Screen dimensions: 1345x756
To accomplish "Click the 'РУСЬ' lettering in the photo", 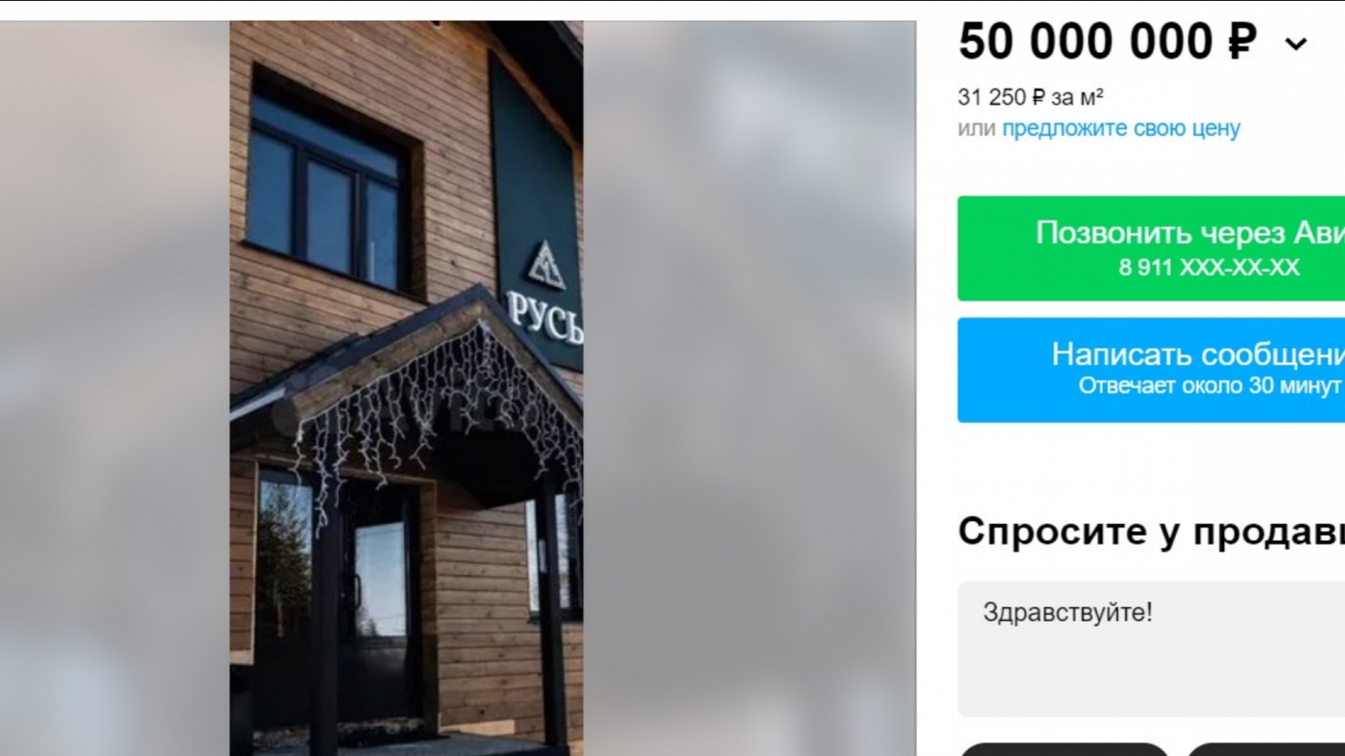I will [x=545, y=318].
